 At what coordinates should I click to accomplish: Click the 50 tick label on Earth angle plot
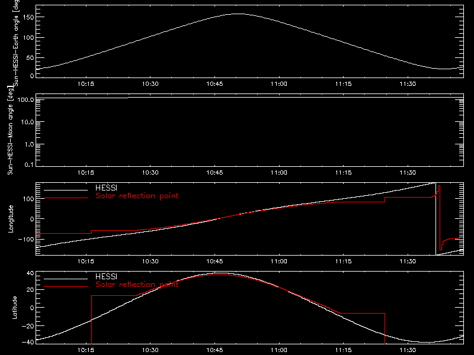30,57
